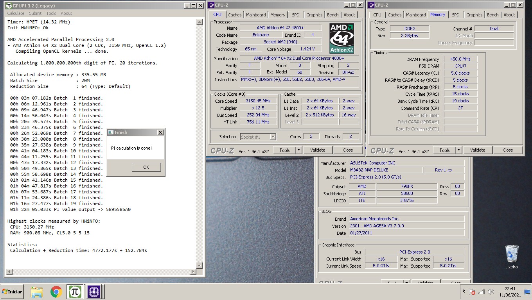
Task: Click the DRAM Frequency value 450.0 MHz
Action: click(x=460, y=59)
